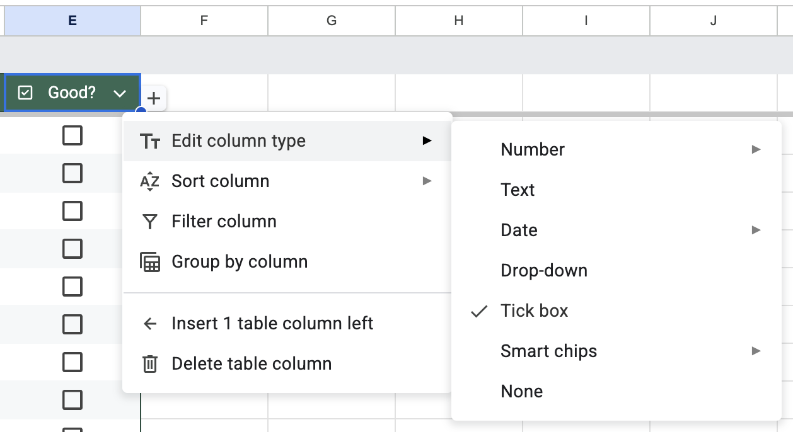Expand the Smart chips submenu arrow
The width and height of the screenshot is (793, 432).
click(756, 351)
